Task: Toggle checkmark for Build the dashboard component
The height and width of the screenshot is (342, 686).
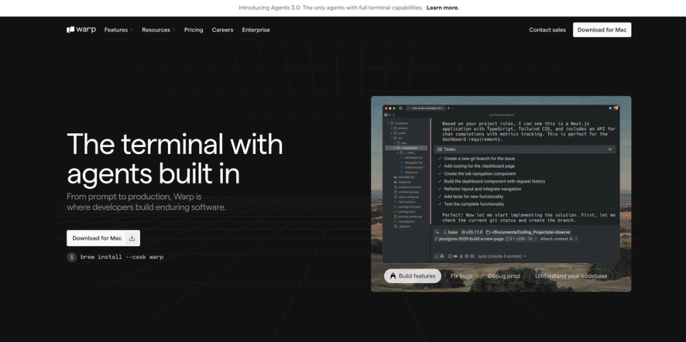Action: (x=440, y=181)
